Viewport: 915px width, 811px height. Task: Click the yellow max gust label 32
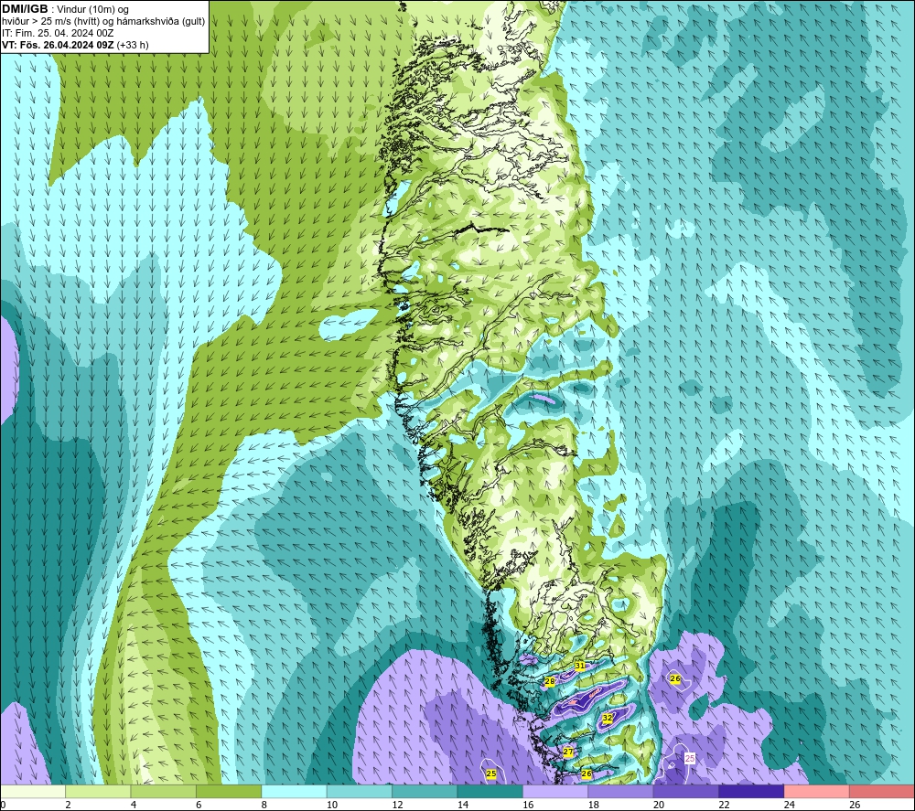click(608, 718)
